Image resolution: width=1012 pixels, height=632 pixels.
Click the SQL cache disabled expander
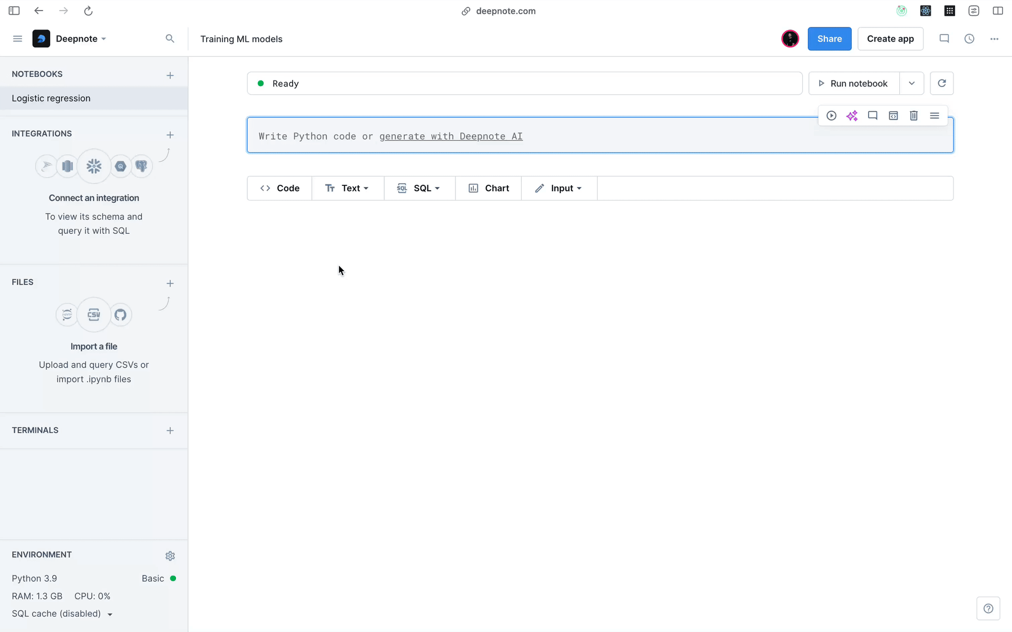coord(110,614)
